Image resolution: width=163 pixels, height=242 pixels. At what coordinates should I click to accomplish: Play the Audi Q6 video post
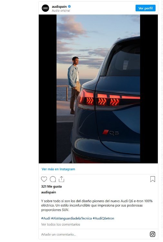click(x=98, y=89)
